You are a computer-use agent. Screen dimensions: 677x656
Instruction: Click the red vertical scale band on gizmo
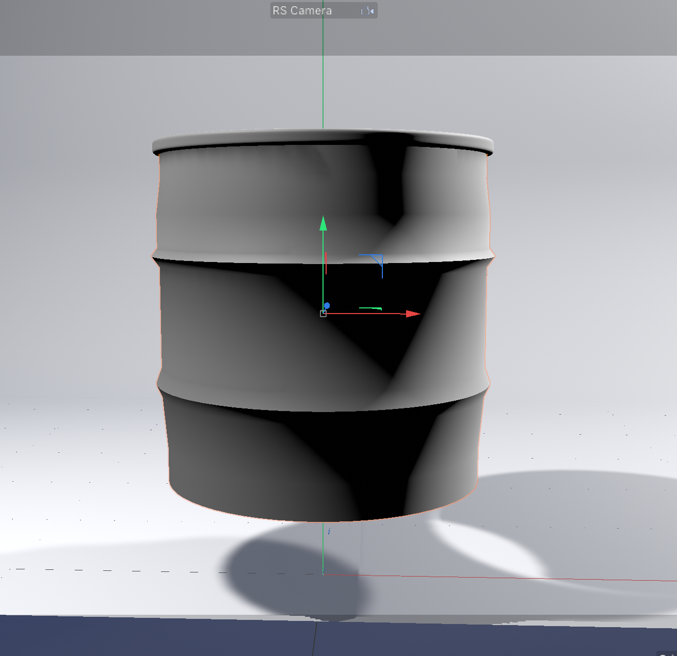pos(327,263)
